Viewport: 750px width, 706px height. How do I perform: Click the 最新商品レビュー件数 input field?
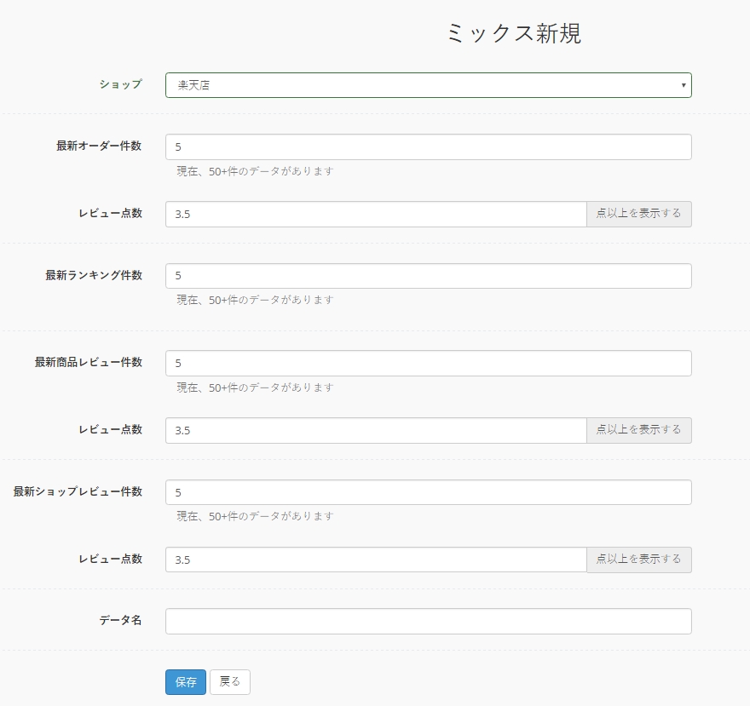coord(428,364)
